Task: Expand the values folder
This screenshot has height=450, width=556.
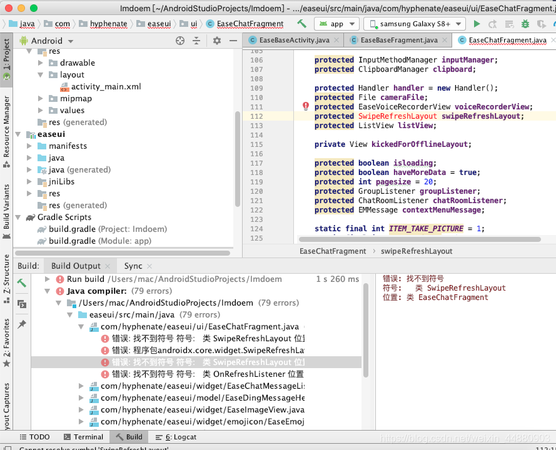Action: (x=41, y=111)
